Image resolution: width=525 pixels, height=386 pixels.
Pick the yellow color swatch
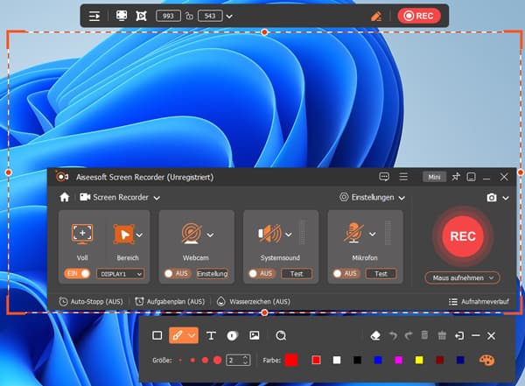pos(419,361)
